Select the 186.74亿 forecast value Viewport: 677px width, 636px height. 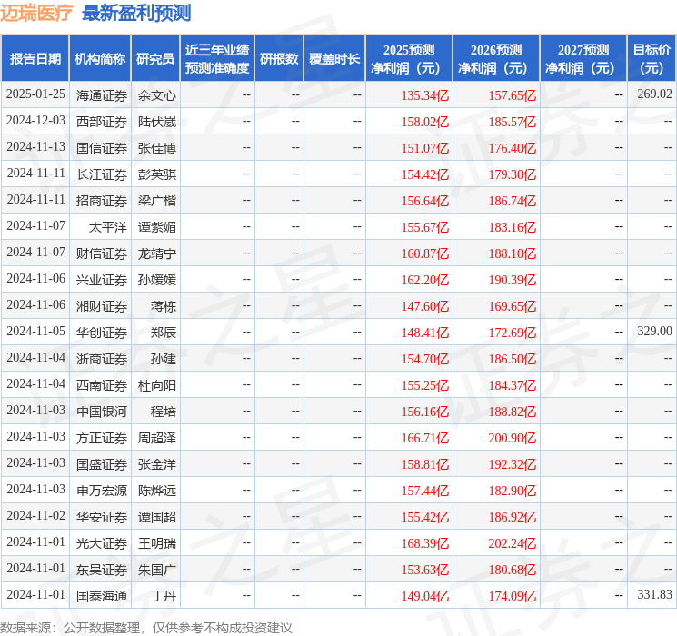point(513,201)
